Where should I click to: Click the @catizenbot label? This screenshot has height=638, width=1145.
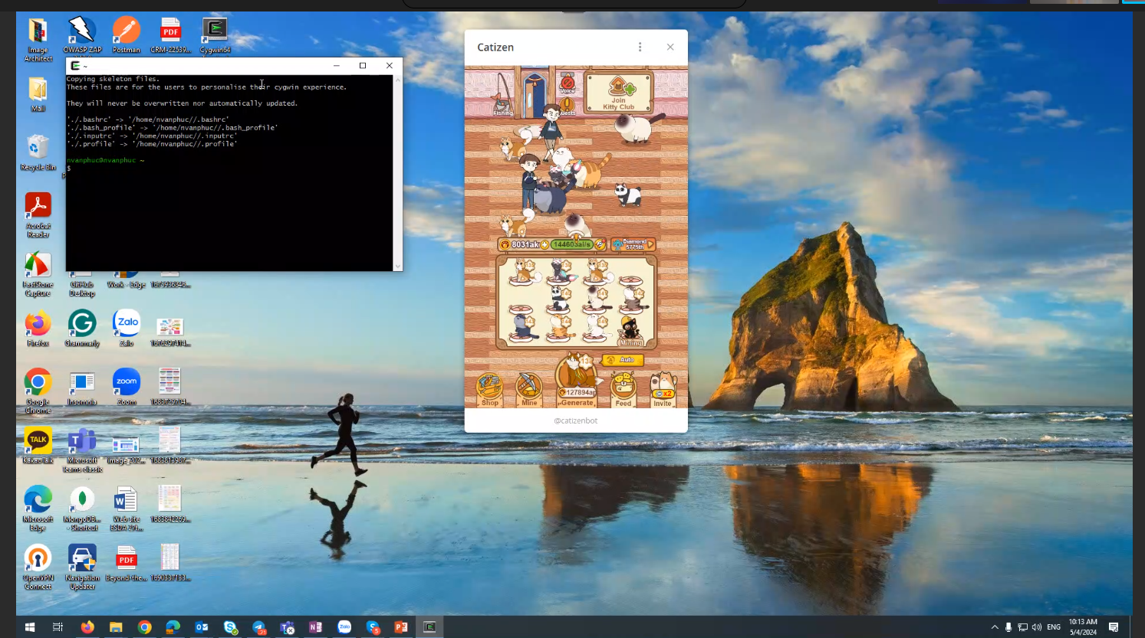(x=576, y=420)
